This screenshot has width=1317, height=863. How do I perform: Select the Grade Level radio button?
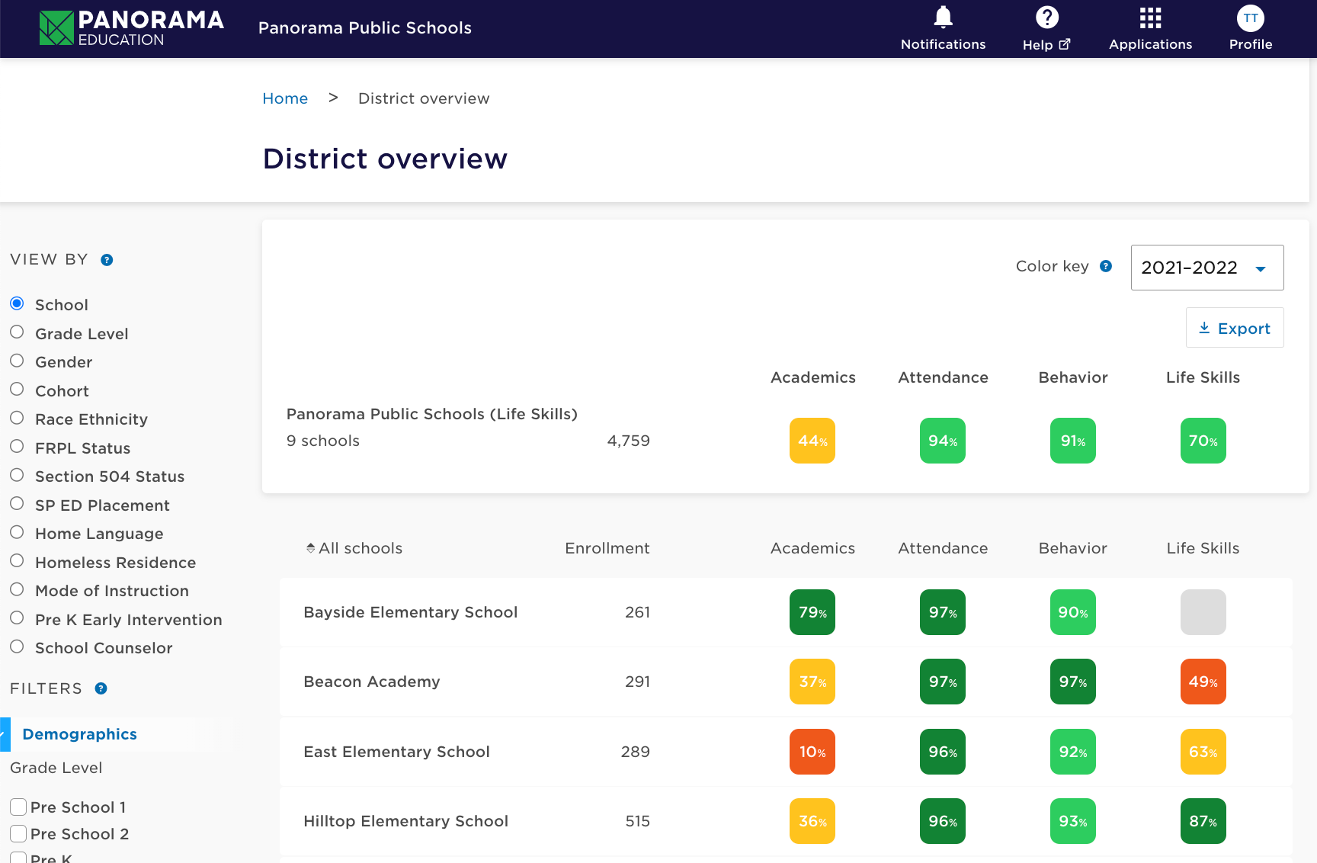click(x=17, y=332)
